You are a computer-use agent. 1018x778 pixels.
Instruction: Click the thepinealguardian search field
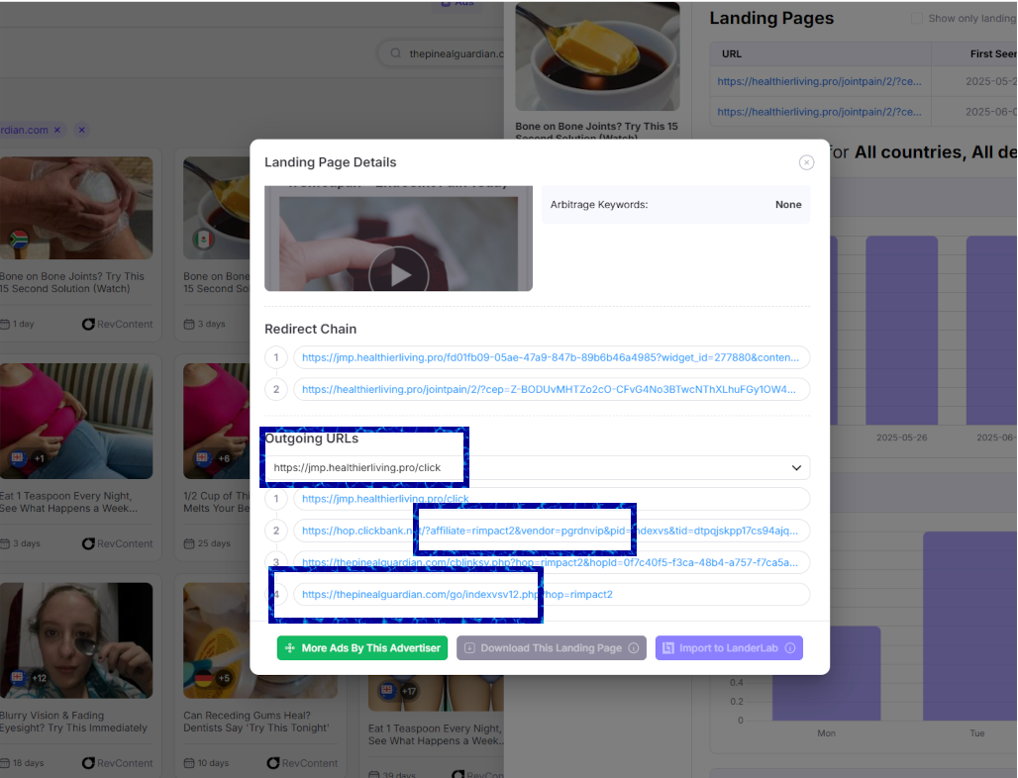pos(442,53)
